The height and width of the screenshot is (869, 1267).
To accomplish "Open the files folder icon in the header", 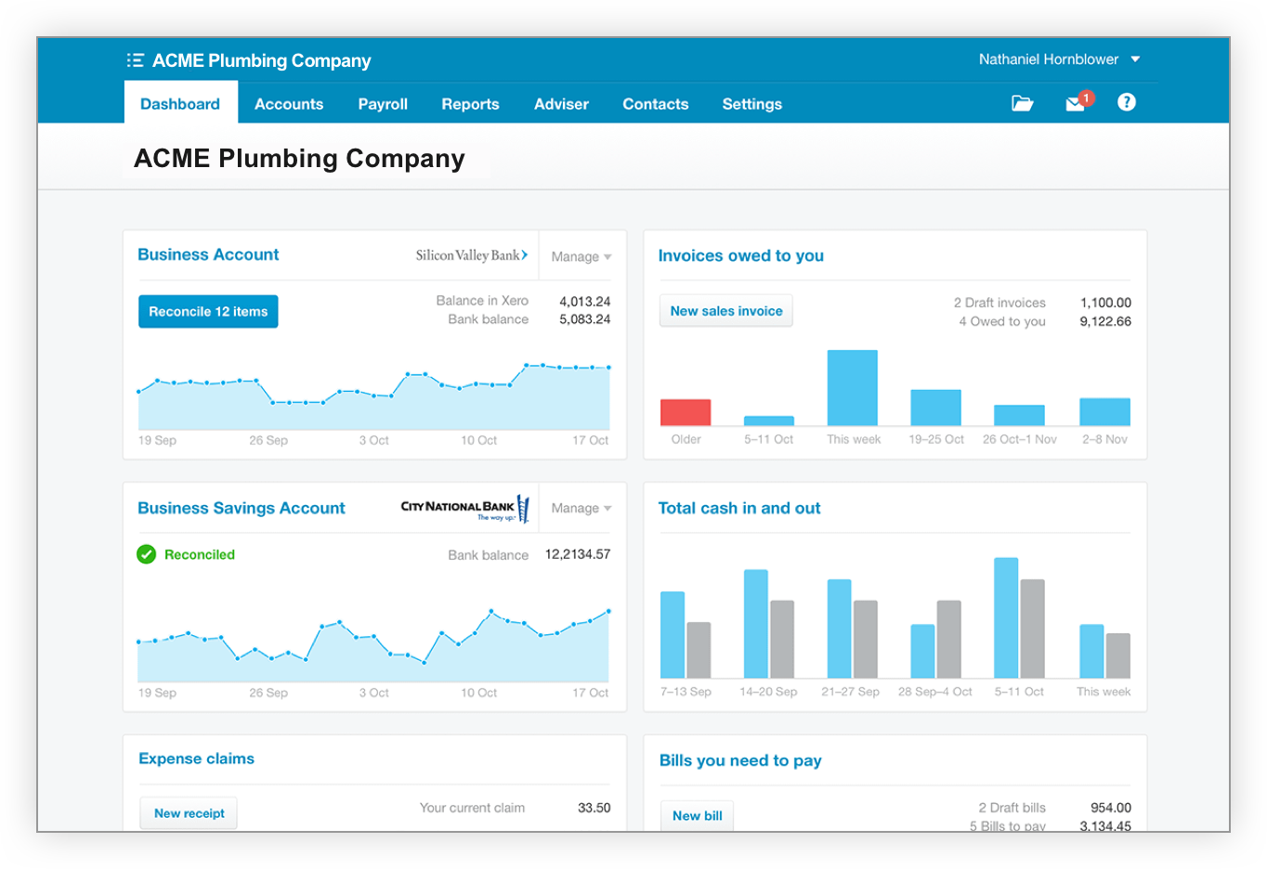I will (1022, 103).
